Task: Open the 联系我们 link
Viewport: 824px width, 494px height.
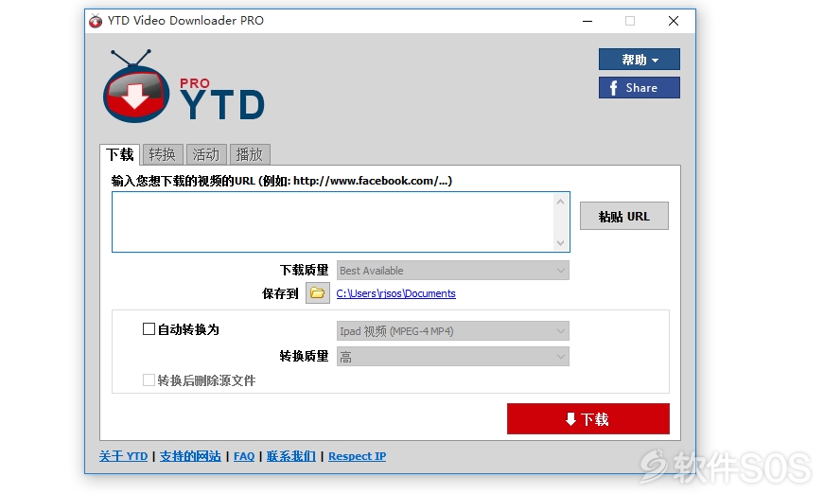Action: 291,456
